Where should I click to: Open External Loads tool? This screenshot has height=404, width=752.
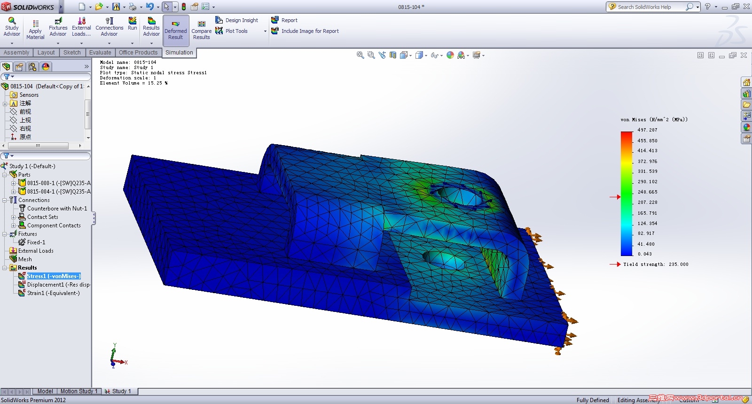pos(81,27)
